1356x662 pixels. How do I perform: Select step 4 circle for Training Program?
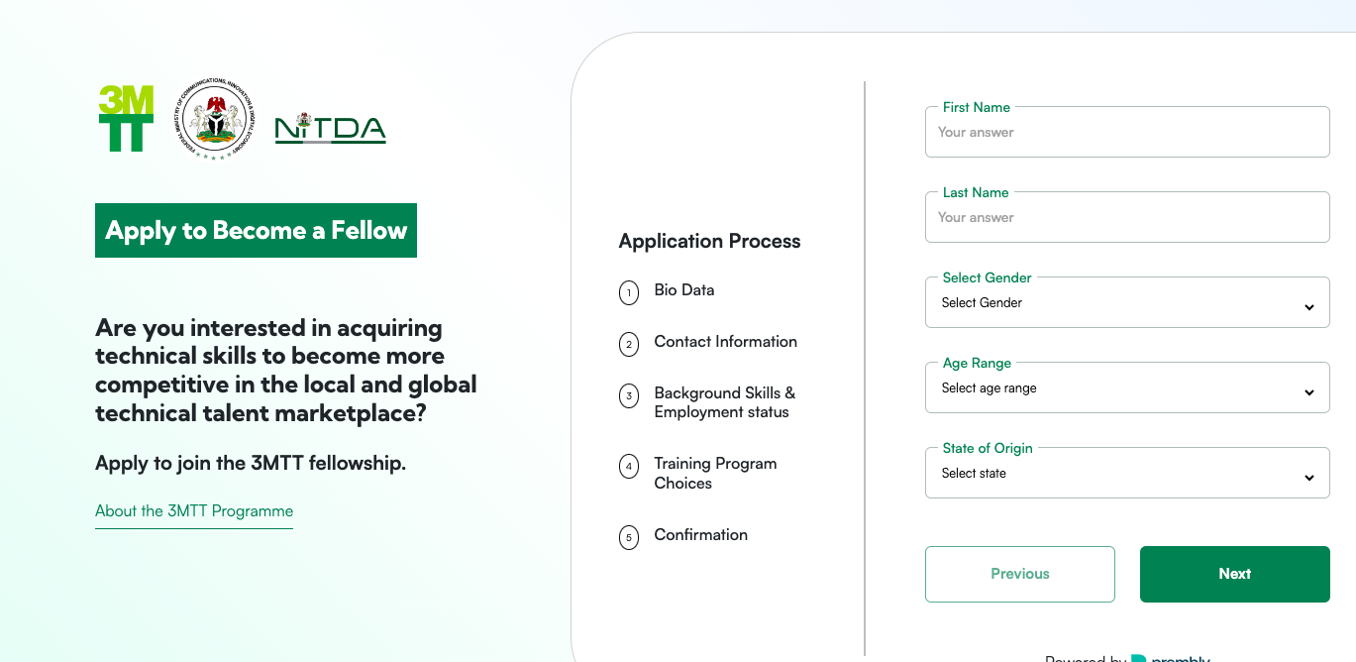coord(629,466)
